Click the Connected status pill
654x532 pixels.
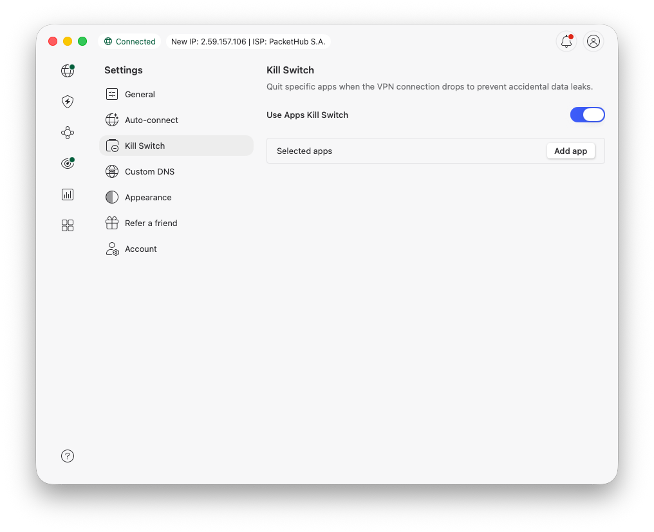click(x=129, y=41)
